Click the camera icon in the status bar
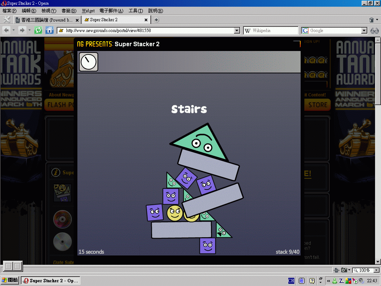381x286 pixels. [344, 270]
